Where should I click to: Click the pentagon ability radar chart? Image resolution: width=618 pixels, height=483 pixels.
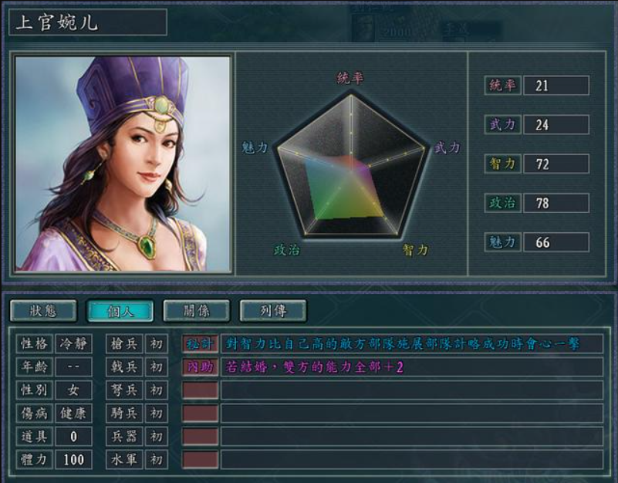(351, 165)
